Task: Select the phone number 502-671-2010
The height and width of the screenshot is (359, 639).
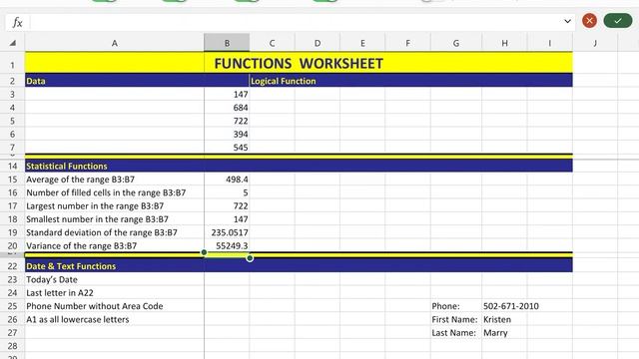Action: 511,306
